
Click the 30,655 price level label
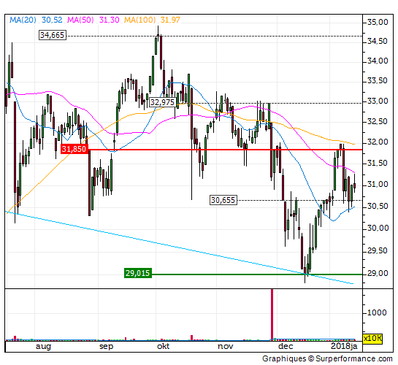223,200
